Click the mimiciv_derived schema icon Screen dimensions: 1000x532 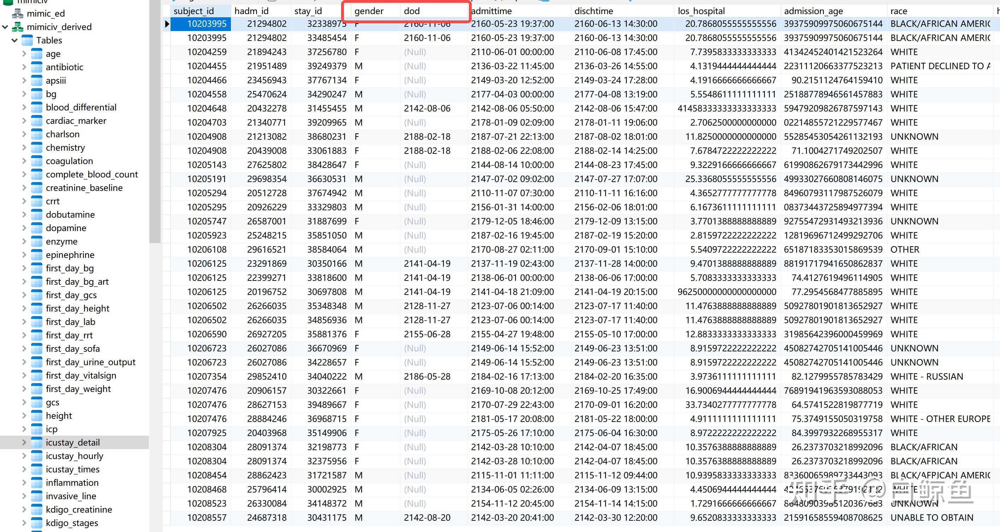17,27
